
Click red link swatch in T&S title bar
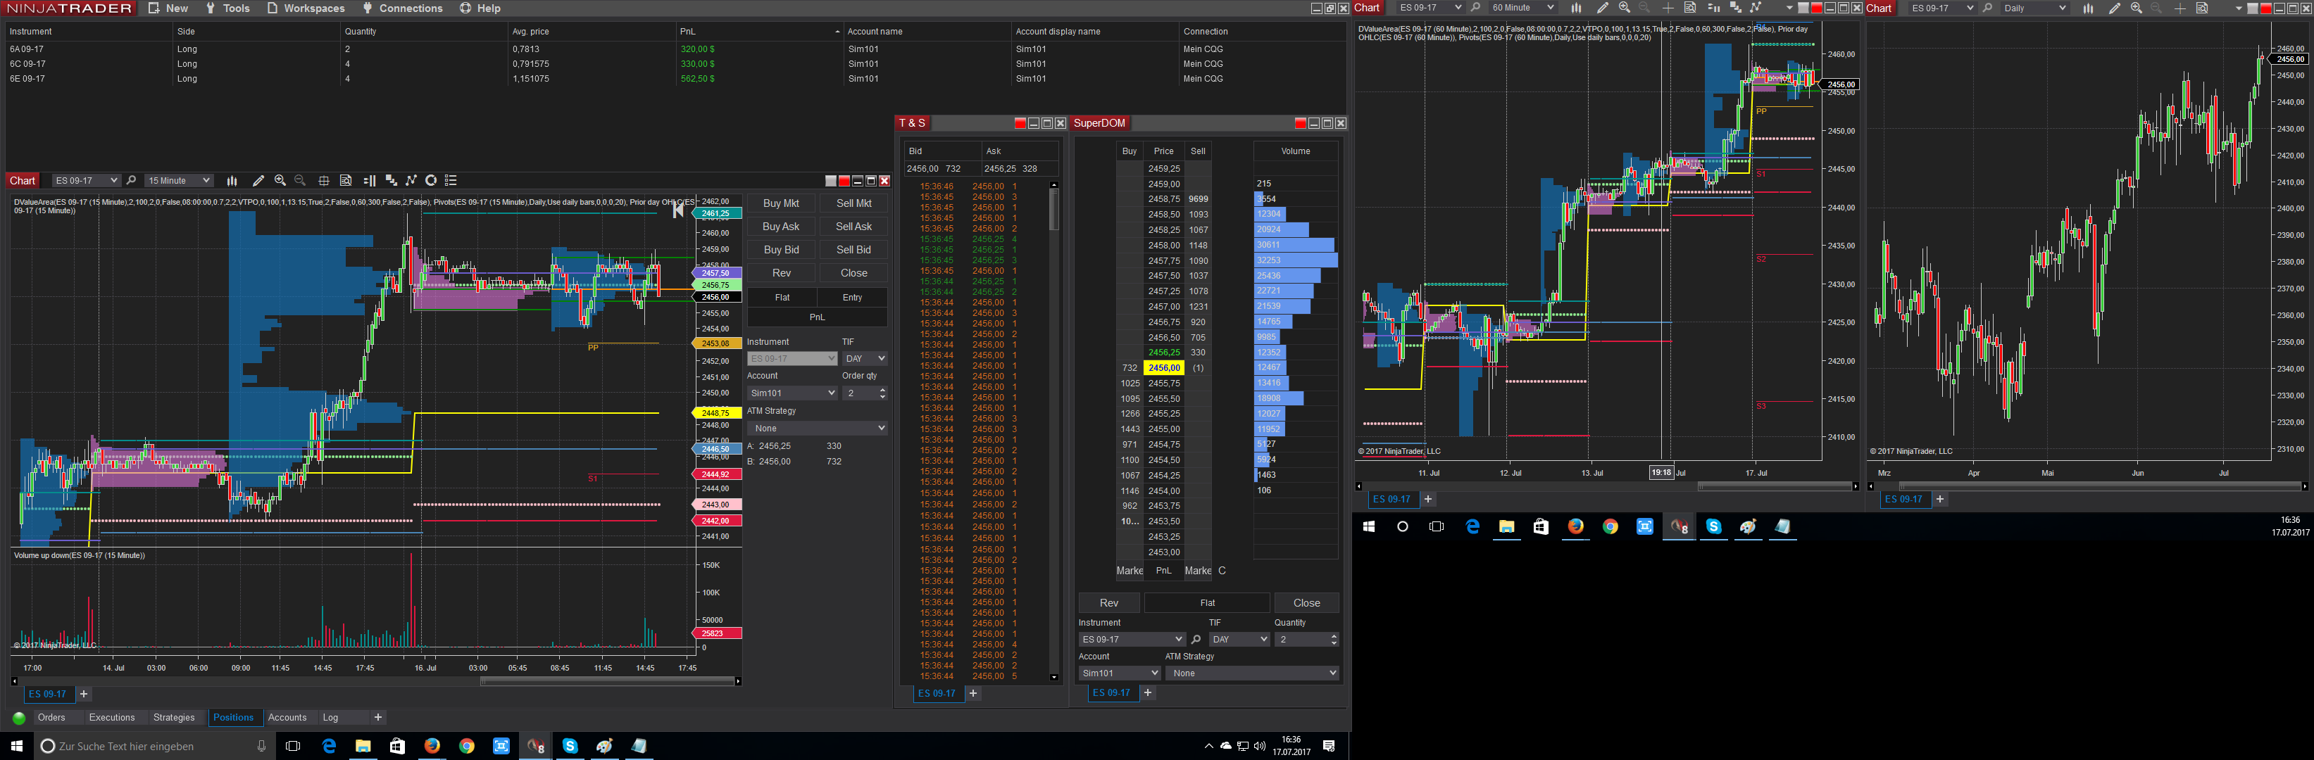tap(1020, 124)
